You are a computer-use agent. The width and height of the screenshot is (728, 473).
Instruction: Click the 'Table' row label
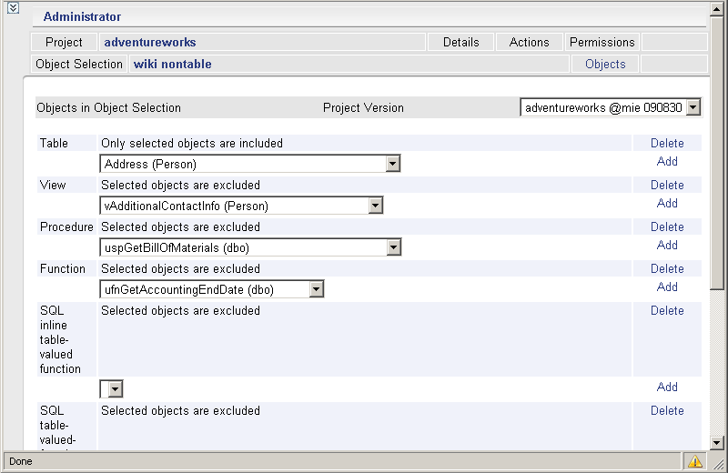tap(54, 143)
